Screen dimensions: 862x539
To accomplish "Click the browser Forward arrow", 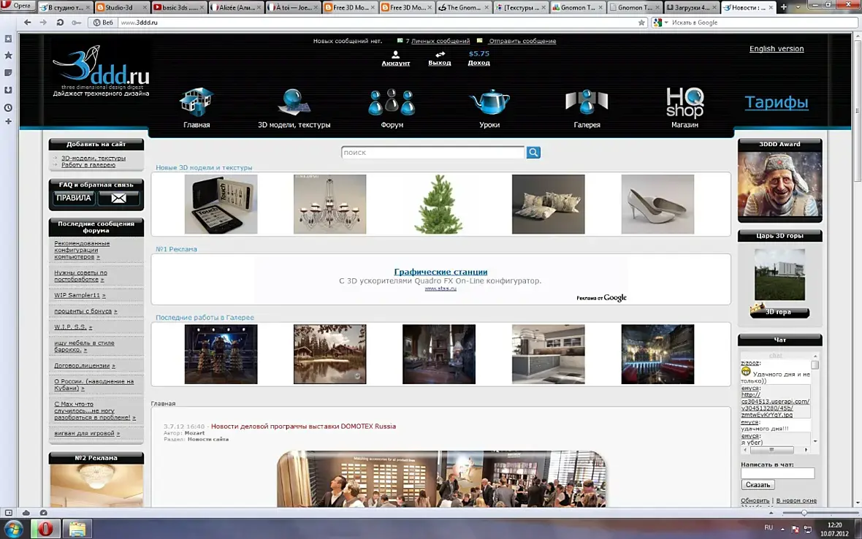I will [43, 23].
